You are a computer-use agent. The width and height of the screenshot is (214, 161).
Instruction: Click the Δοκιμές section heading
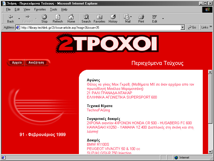93,140
